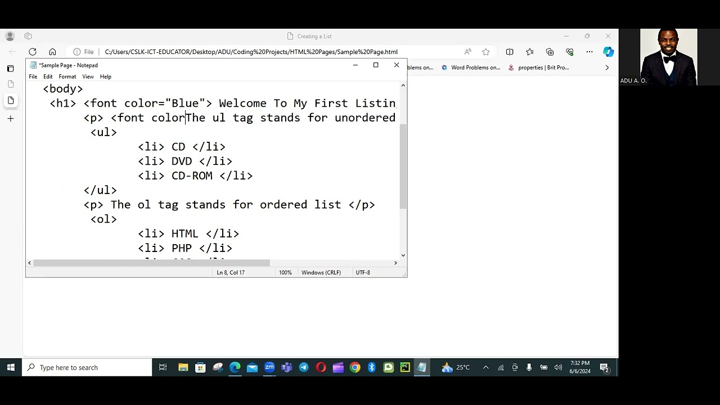
Task: Open Notepad File menu
Action: click(33, 76)
